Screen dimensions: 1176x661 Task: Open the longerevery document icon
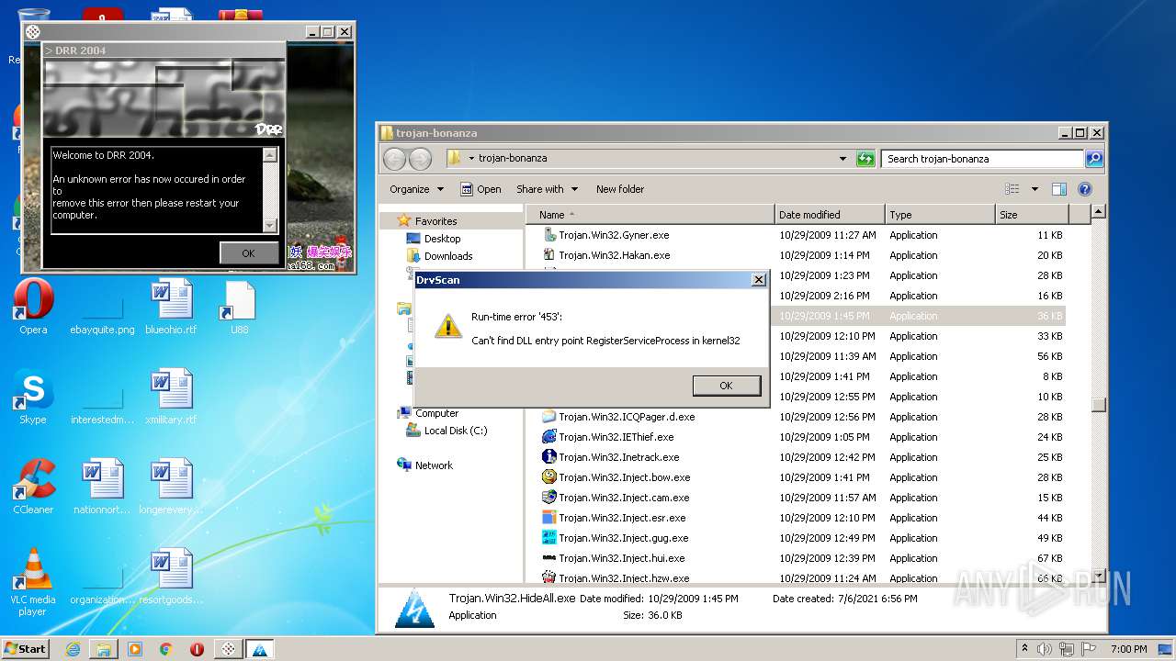click(x=171, y=486)
